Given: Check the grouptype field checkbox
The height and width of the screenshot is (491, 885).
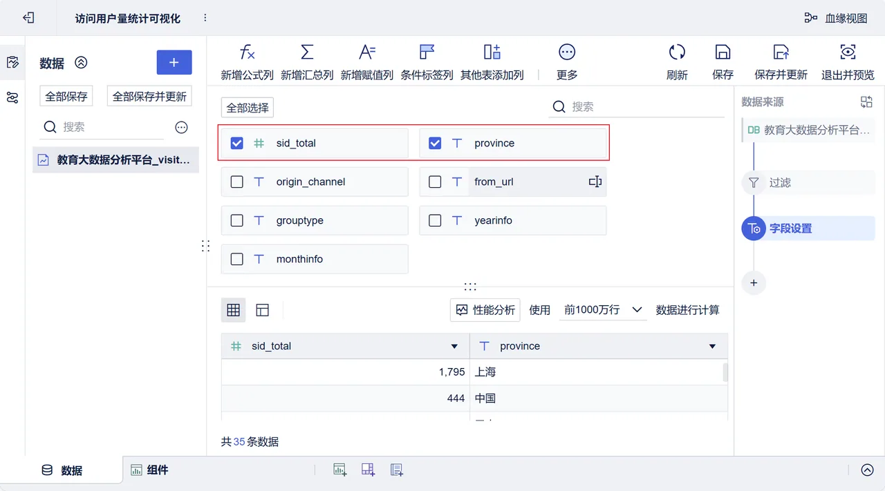Looking at the screenshot, I should [237, 220].
